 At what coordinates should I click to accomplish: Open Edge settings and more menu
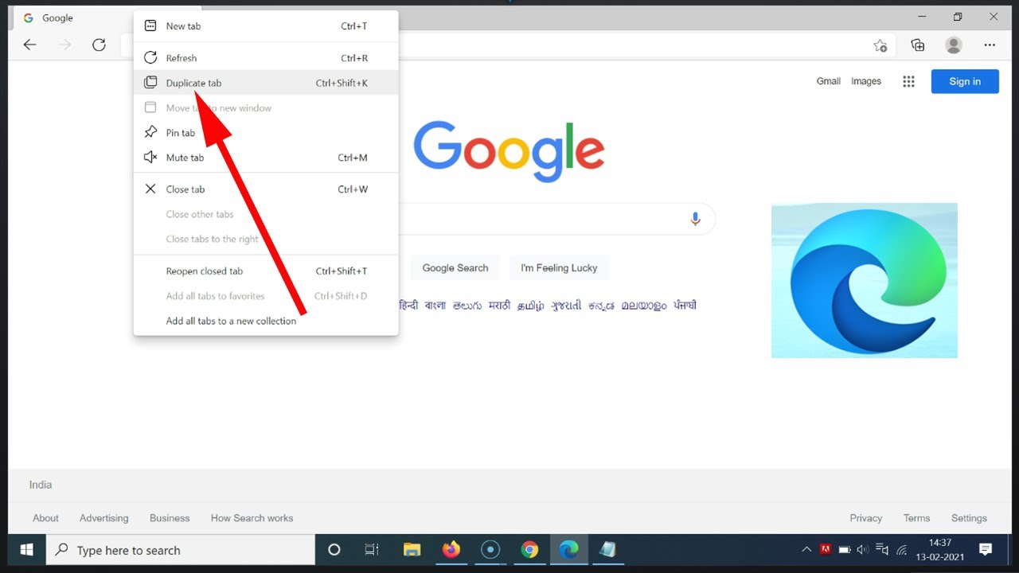tap(990, 45)
